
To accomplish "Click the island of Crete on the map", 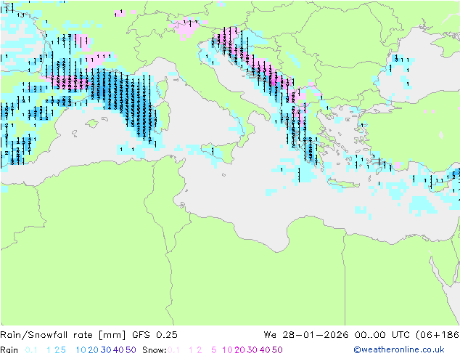I will pyautogui.click(x=343, y=184).
